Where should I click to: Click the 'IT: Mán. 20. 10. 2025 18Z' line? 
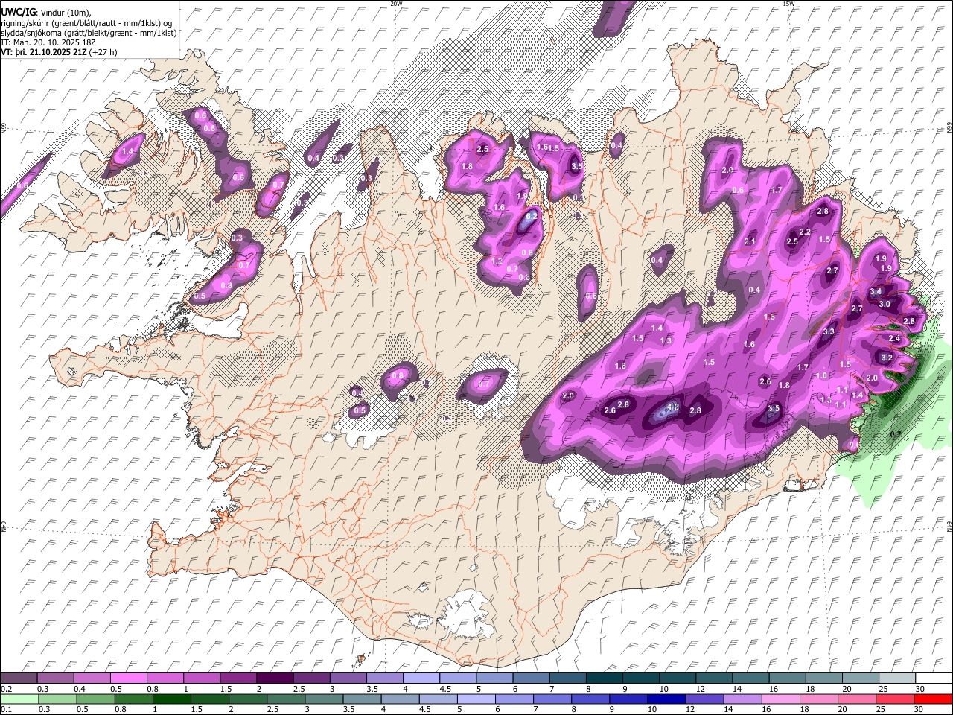[48, 42]
